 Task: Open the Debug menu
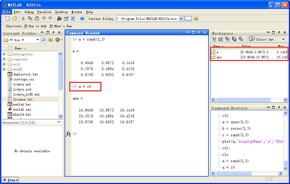[29, 12]
